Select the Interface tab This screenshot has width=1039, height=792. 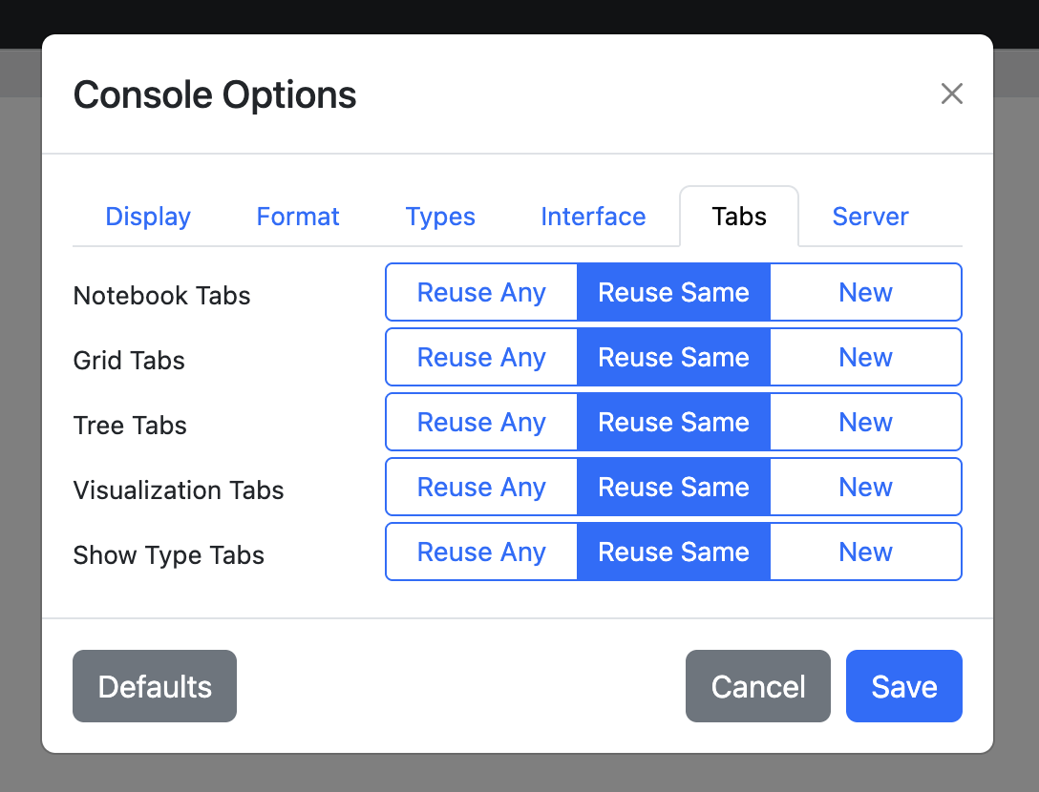click(x=593, y=217)
